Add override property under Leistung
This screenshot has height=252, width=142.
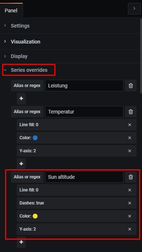[21, 99]
